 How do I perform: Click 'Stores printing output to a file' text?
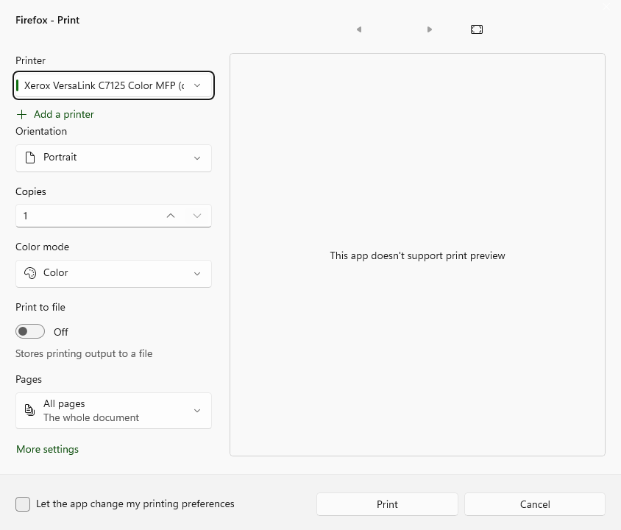click(x=84, y=353)
